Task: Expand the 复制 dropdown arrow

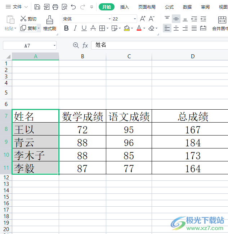Action: (x=39, y=28)
